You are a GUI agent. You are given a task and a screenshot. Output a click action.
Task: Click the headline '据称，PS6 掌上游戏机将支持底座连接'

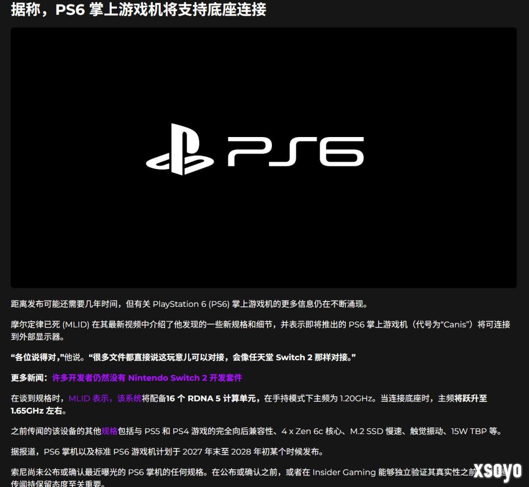point(138,9)
